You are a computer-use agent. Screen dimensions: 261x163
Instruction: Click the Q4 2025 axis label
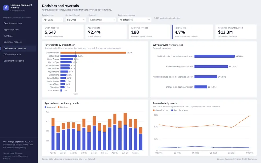click(x=195, y=153)
